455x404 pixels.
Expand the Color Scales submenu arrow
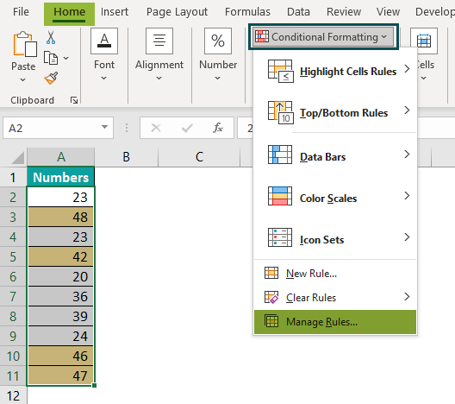(407, 196)
